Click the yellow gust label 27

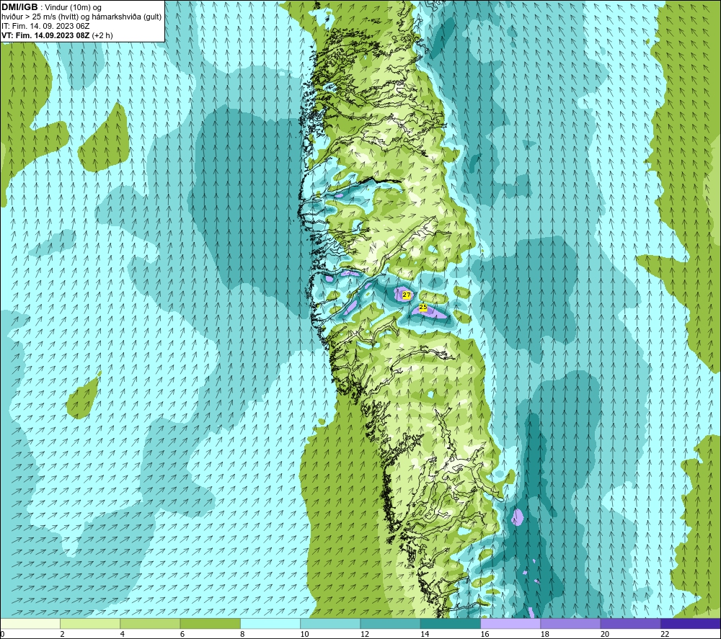tap(407, 295)
